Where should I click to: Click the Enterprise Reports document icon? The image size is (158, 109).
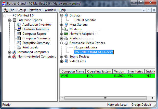click(14, 20)
